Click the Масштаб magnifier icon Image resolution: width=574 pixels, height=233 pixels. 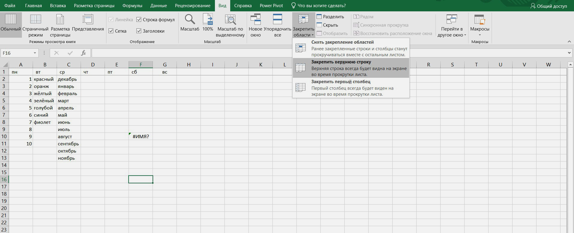pos(190,20)
